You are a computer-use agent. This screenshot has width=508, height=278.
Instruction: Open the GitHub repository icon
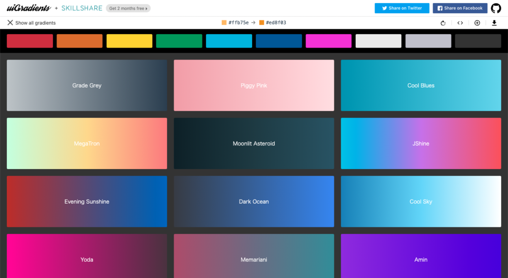pyautogui.click(x=496, y=8)
